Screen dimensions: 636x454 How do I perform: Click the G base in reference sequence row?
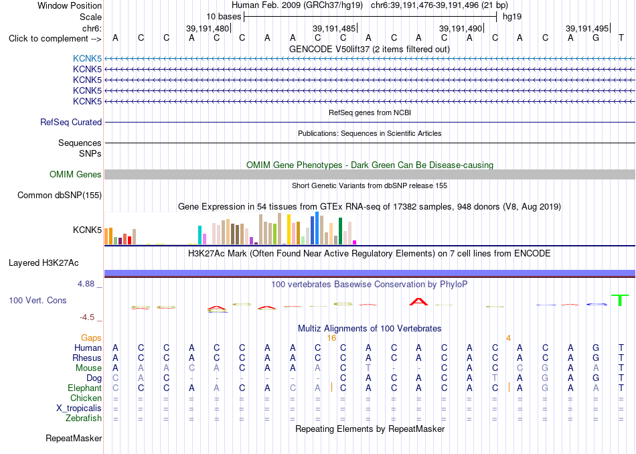click(x=595, y=38)
